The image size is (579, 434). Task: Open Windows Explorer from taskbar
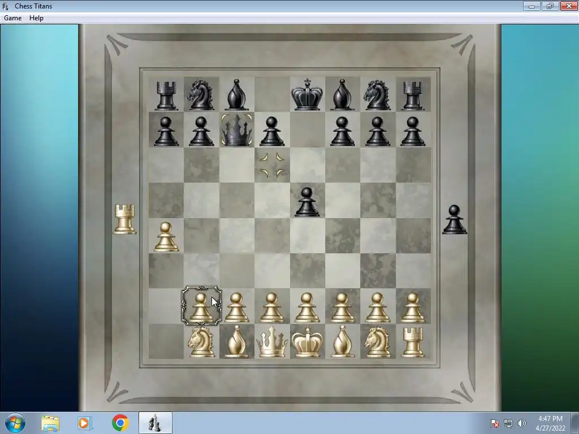click(x=50, y=423)
